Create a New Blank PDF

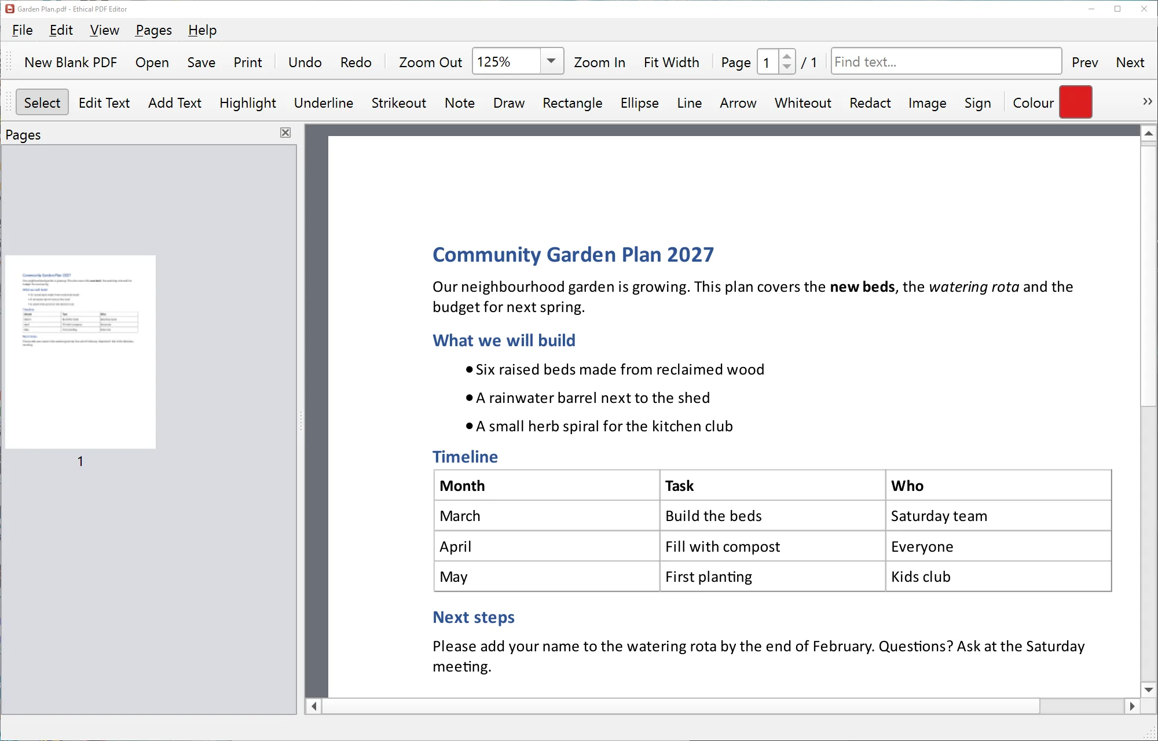coord(71,62)
